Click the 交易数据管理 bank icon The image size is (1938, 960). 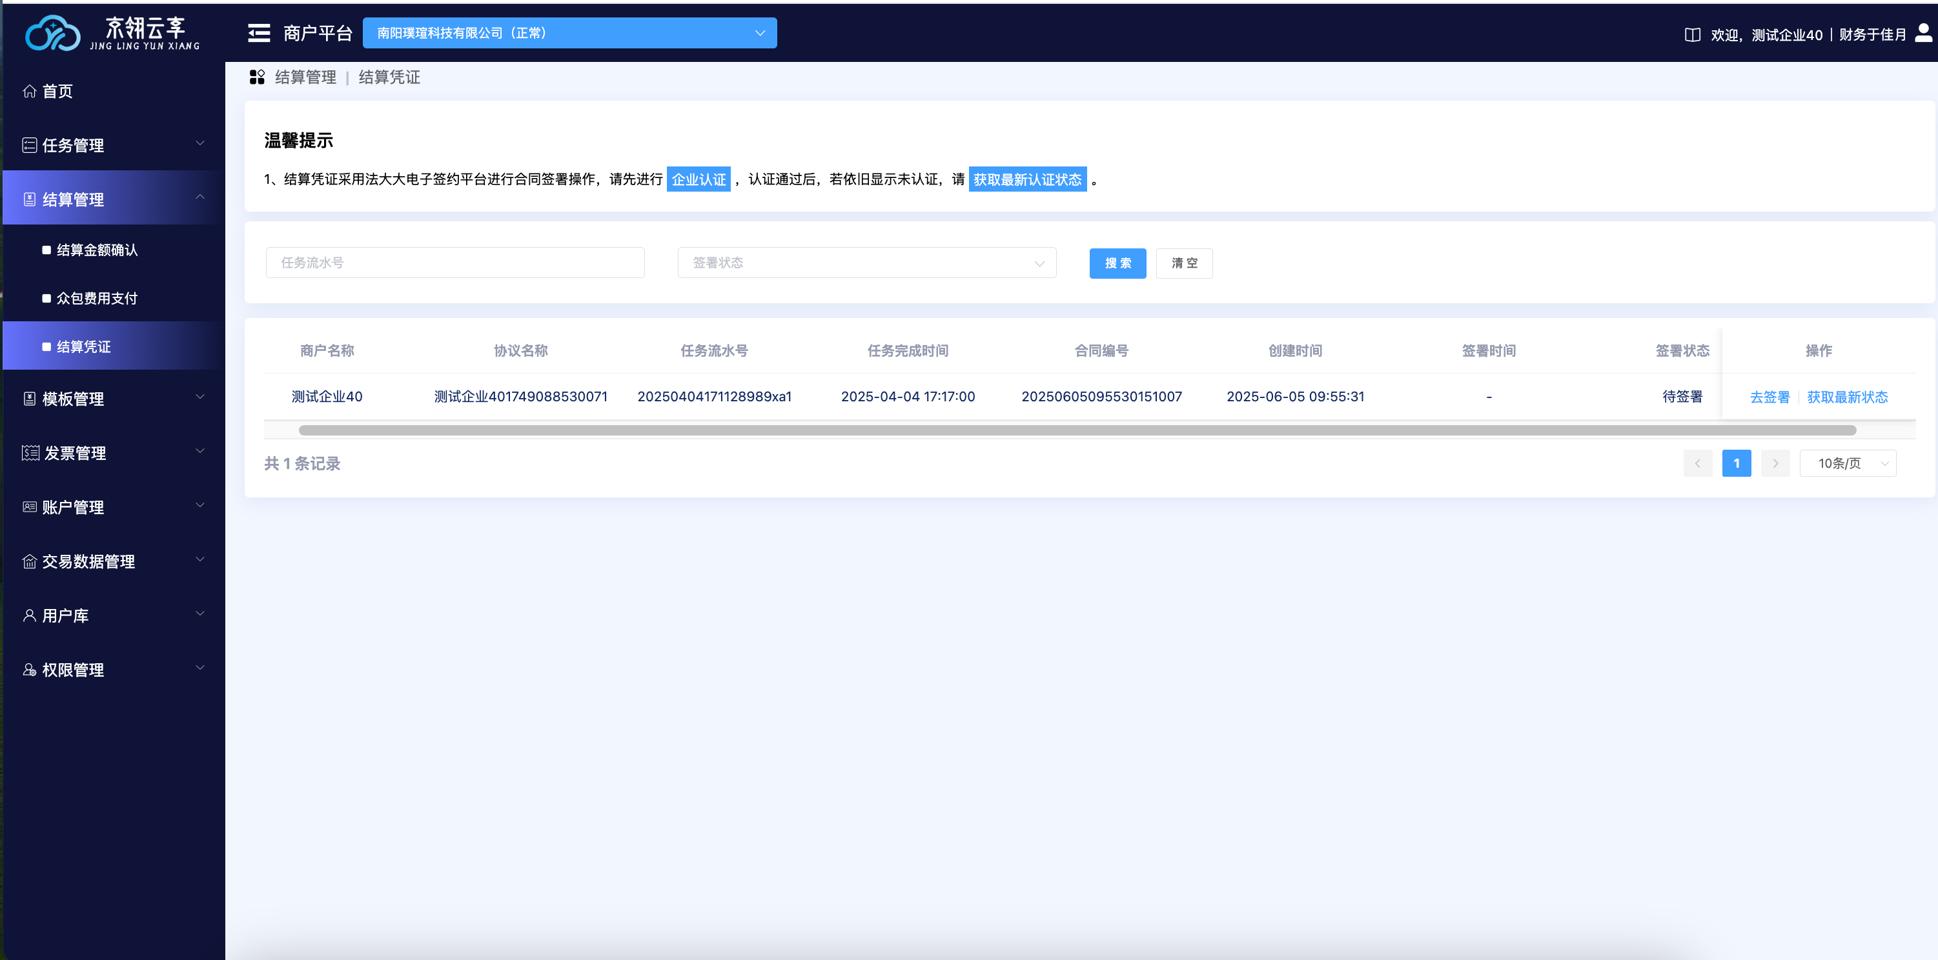click(29, 561)
